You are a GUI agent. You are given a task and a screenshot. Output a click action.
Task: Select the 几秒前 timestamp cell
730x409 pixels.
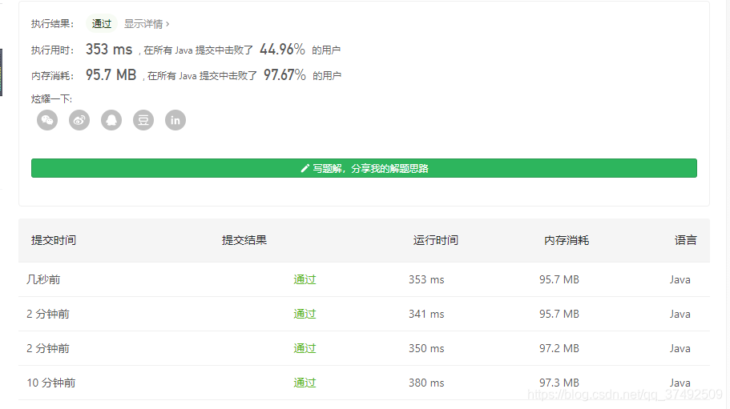[43, 279]
